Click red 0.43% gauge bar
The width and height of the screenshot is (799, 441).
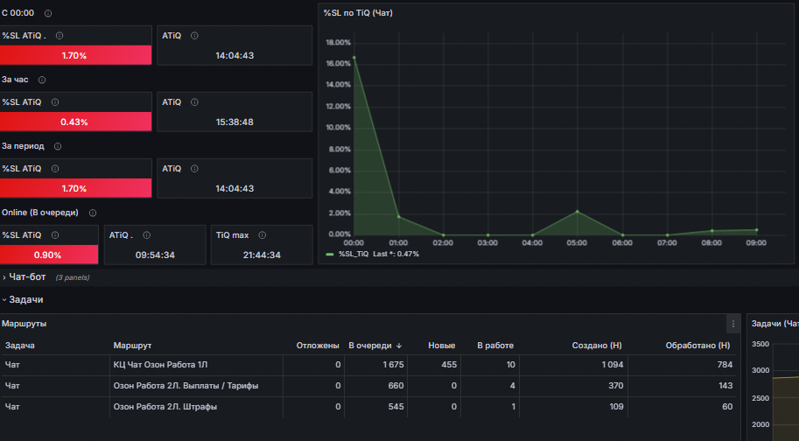tap(75, 122)
